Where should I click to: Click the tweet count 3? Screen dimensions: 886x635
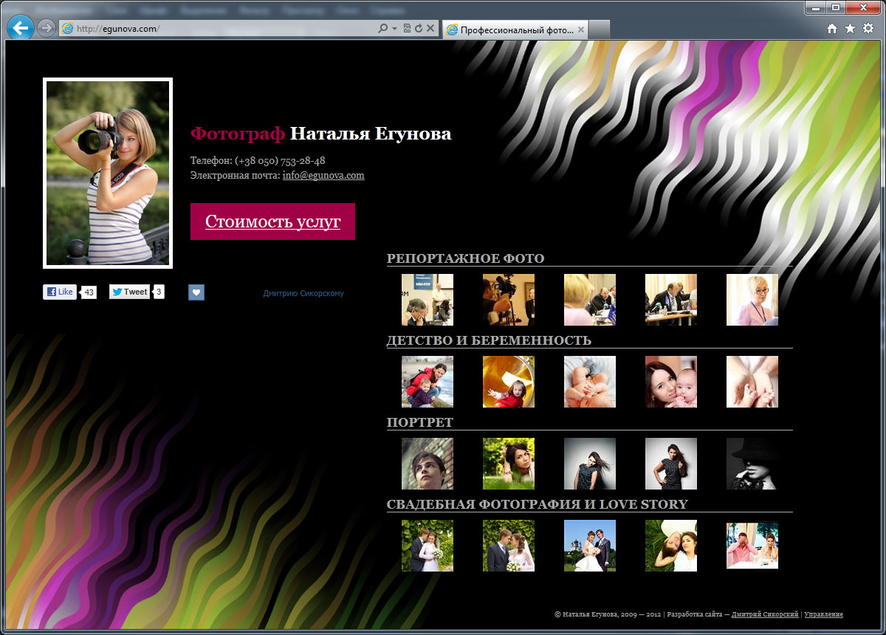[x=159, y=292]
